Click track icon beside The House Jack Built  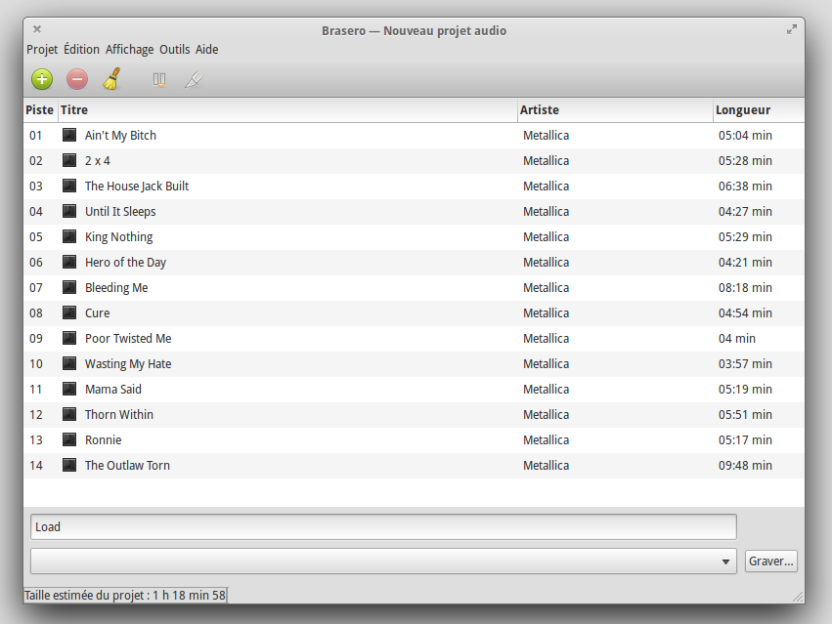pos(69,186)
